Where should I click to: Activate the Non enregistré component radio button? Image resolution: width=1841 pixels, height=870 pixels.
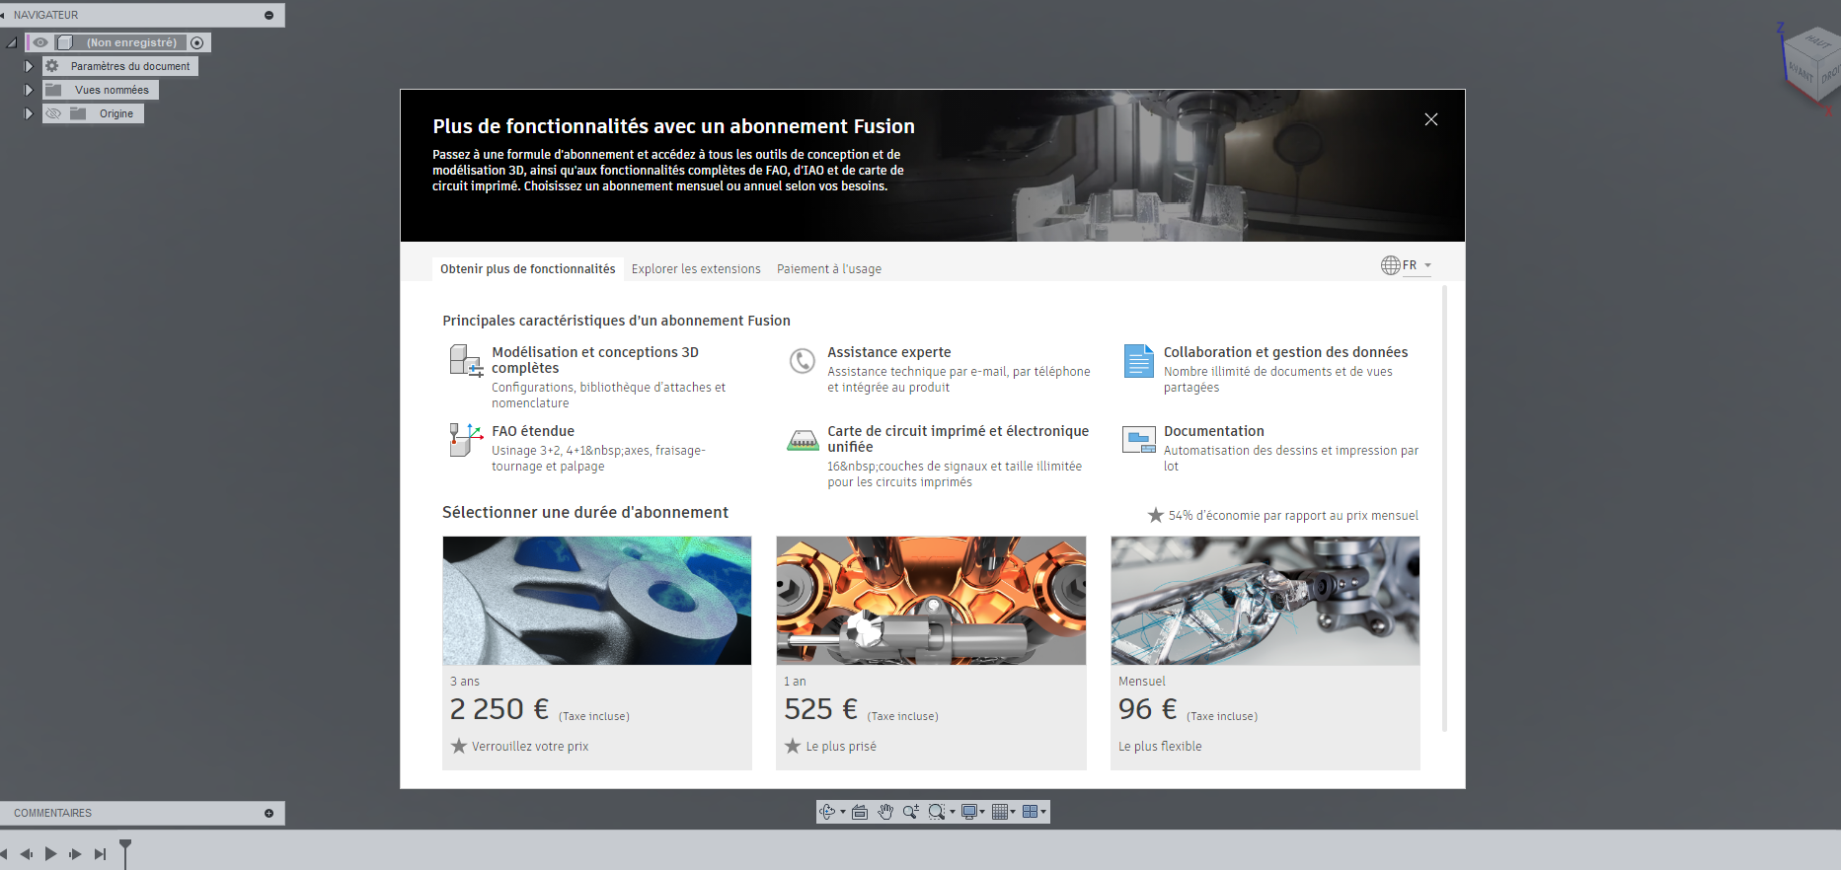coord(197,42)
